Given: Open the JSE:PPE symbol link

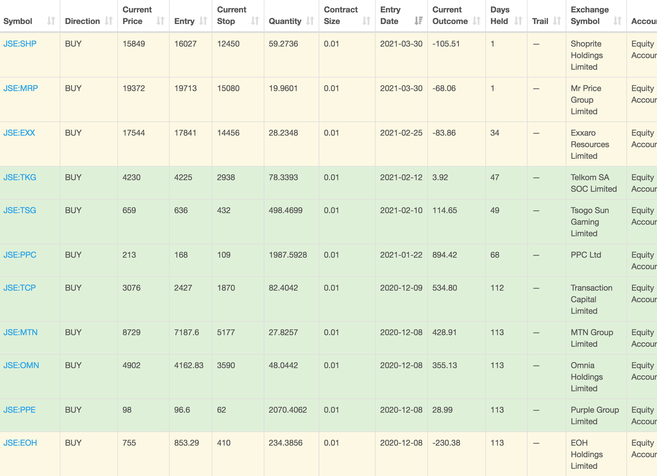Looking at the screenshot, I should coord(19,410).
